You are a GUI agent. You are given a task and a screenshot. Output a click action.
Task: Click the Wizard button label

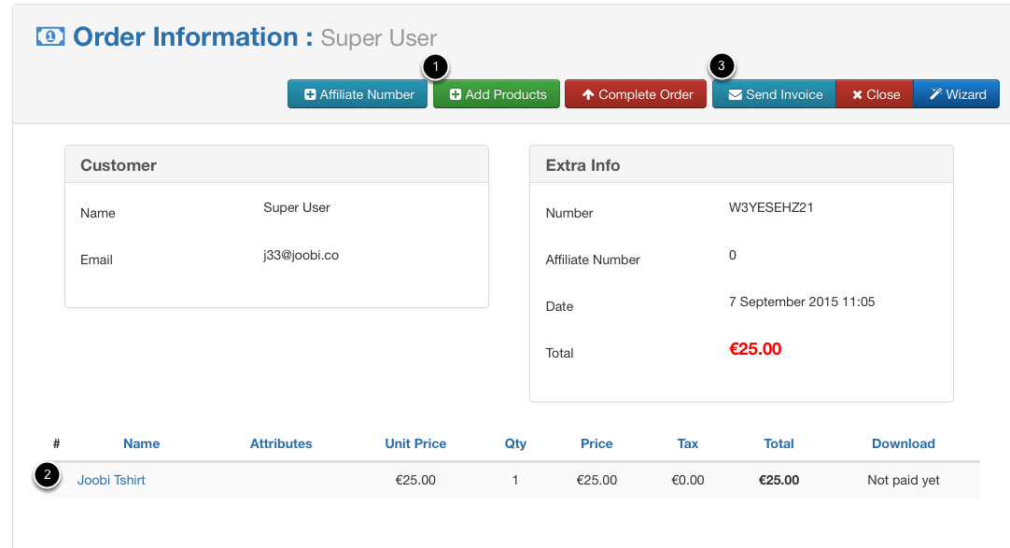click(x=966, y=94)
